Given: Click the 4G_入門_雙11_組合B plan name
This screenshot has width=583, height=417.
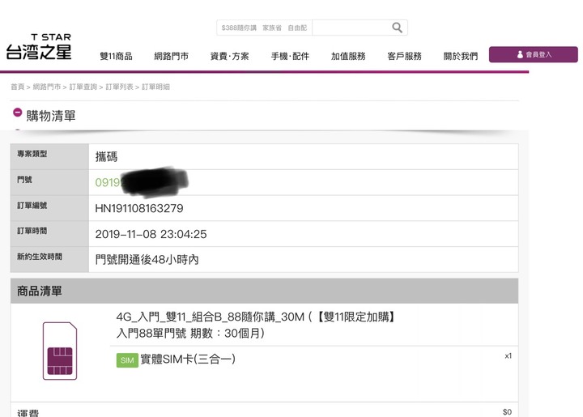Looking at the screenshot, I should pos(255,325).
